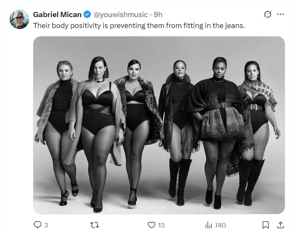Image resolution: width=299 pixels, height=232 pixels.
Task: Click the word "jeans" in the post text
Action: coord(235,25)
